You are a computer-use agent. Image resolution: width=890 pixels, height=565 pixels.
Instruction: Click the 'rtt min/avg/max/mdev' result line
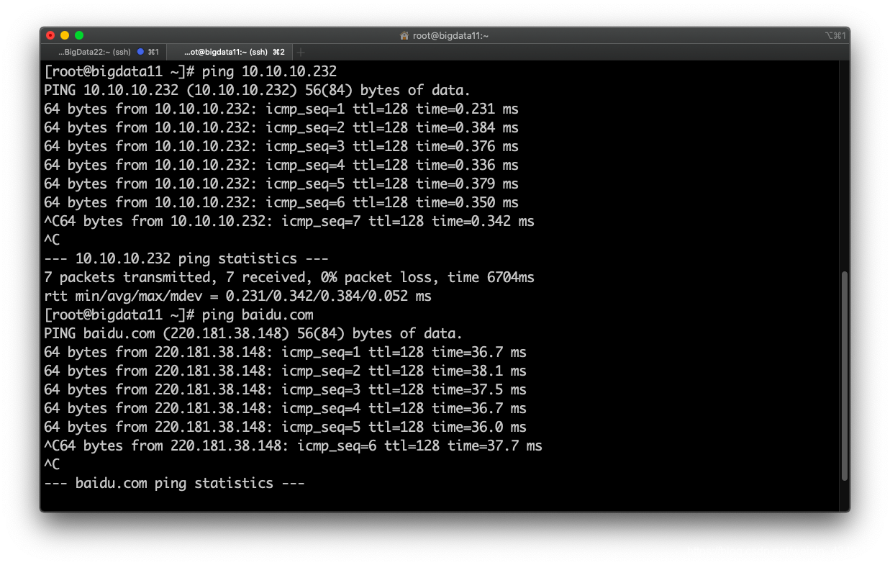coord(237,297)
